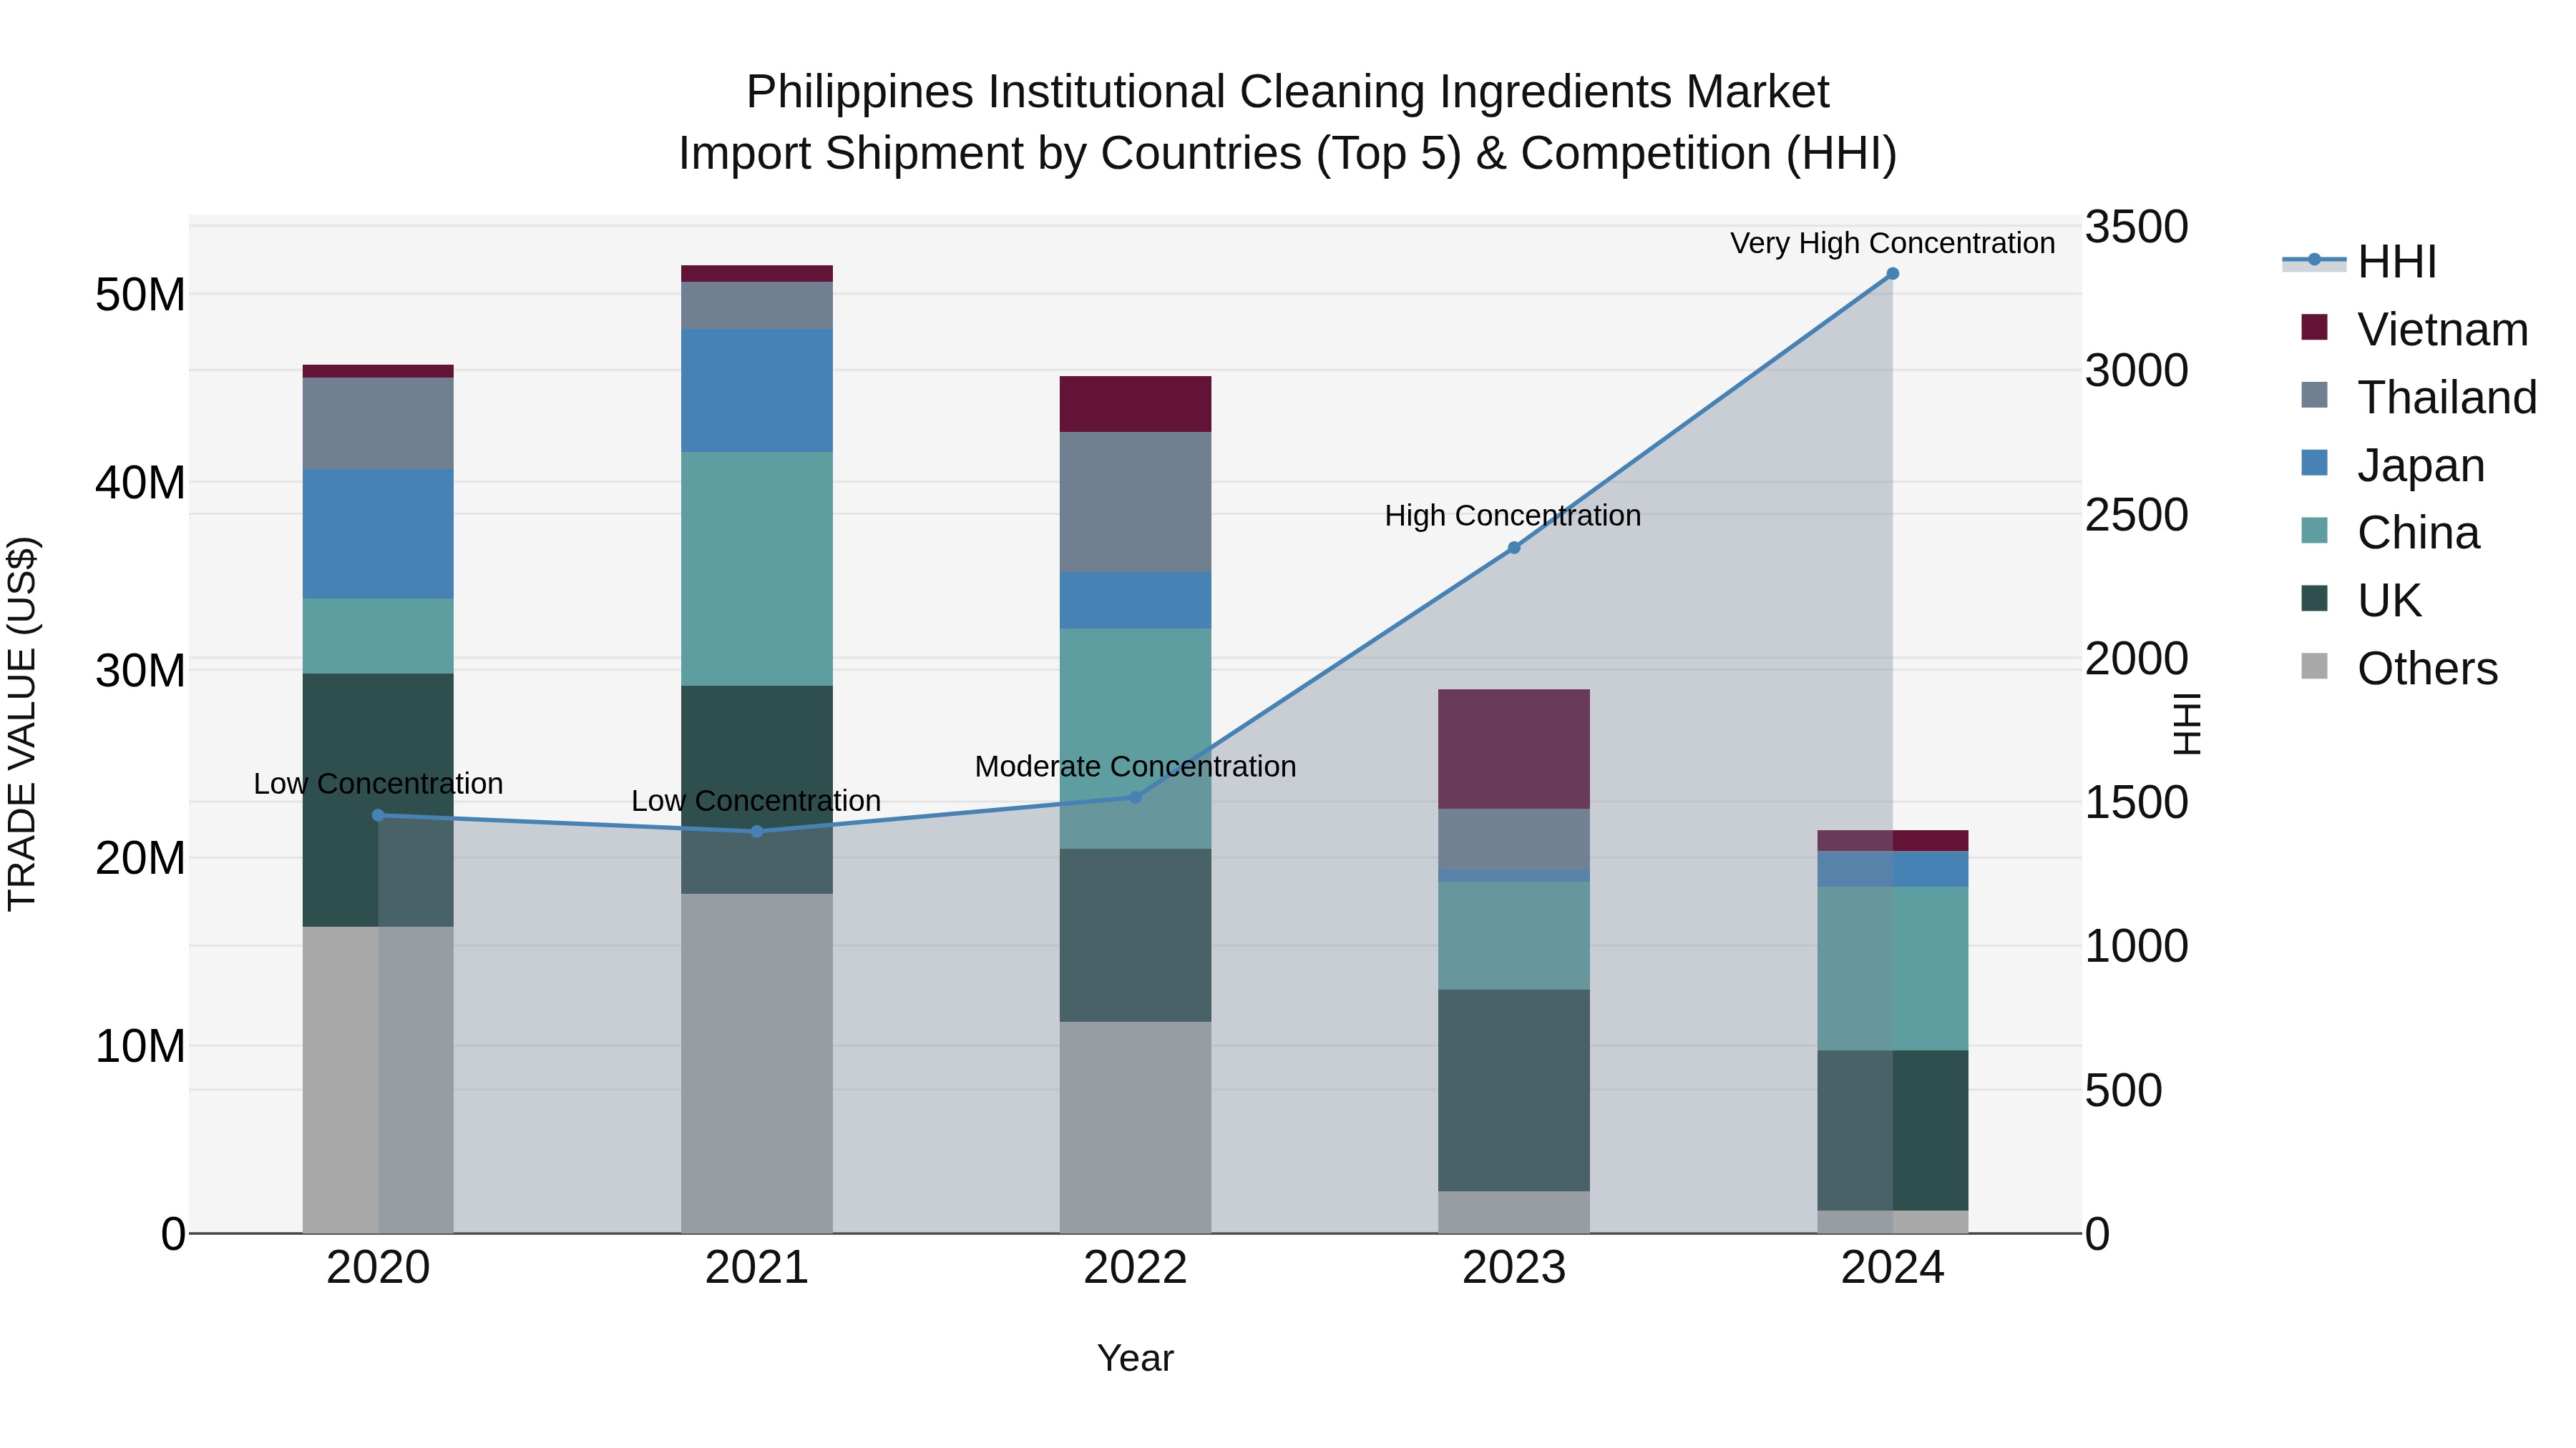Click the 2023 HHI data point
The width and height of the screenshot is (2576, 1448).
point(1514,548)
